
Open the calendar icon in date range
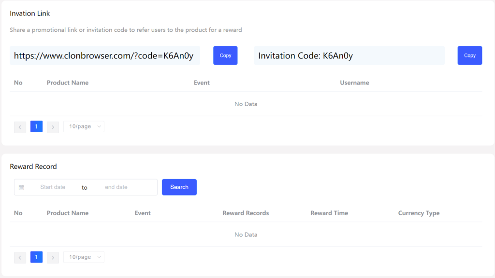pyautogui.click(x=21, y=188)
